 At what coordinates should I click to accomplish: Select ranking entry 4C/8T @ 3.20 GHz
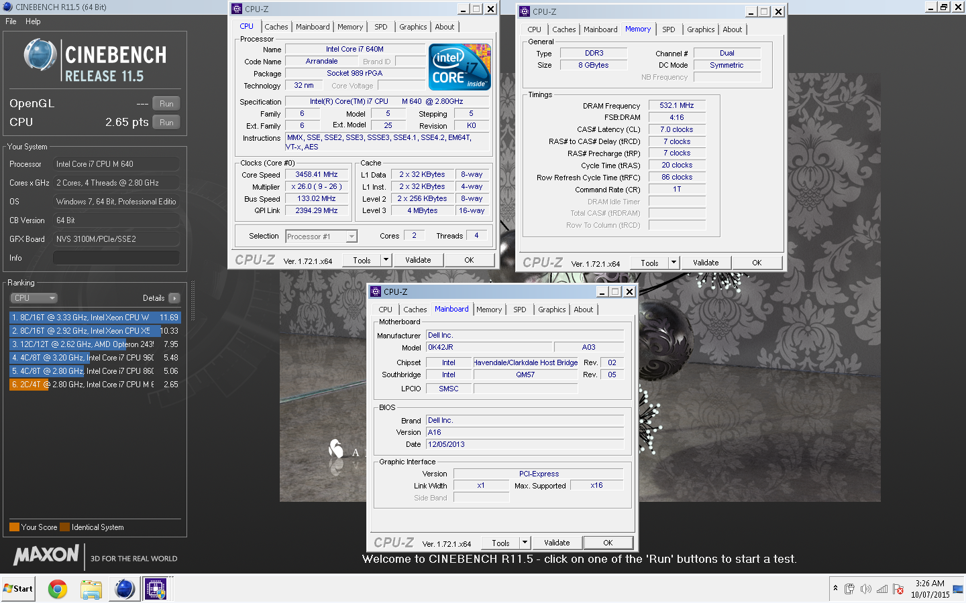coord(95,358)
